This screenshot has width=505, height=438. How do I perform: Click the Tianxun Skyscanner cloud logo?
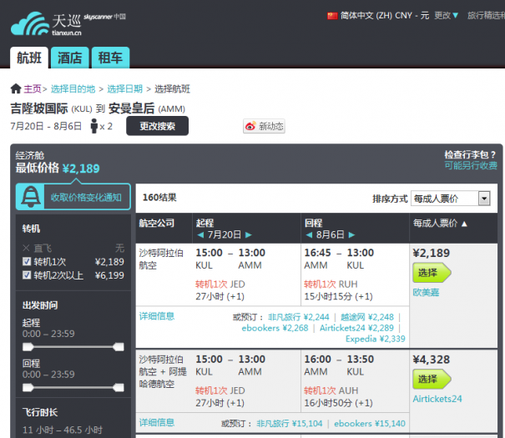(x=29, y=23)
